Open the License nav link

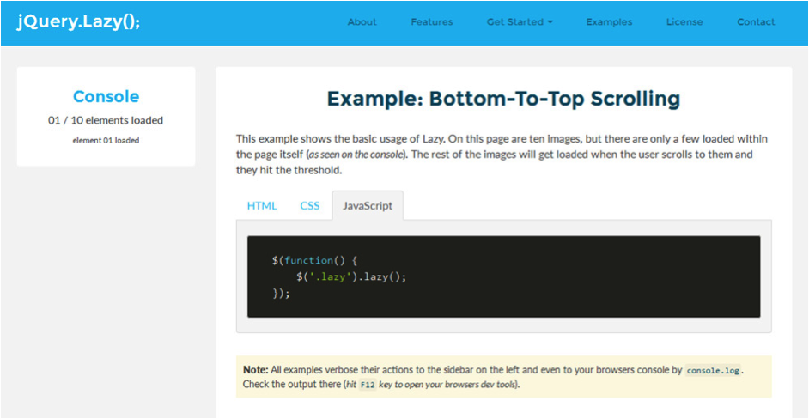[x=684, y=22]
